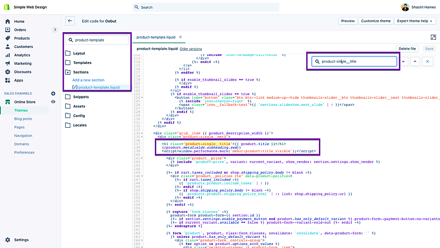Image resolution: width=440 pixels, height=248 pixels.
Task: Collapse code fold arrow at line 146
Action: click(x=142, y=176)
